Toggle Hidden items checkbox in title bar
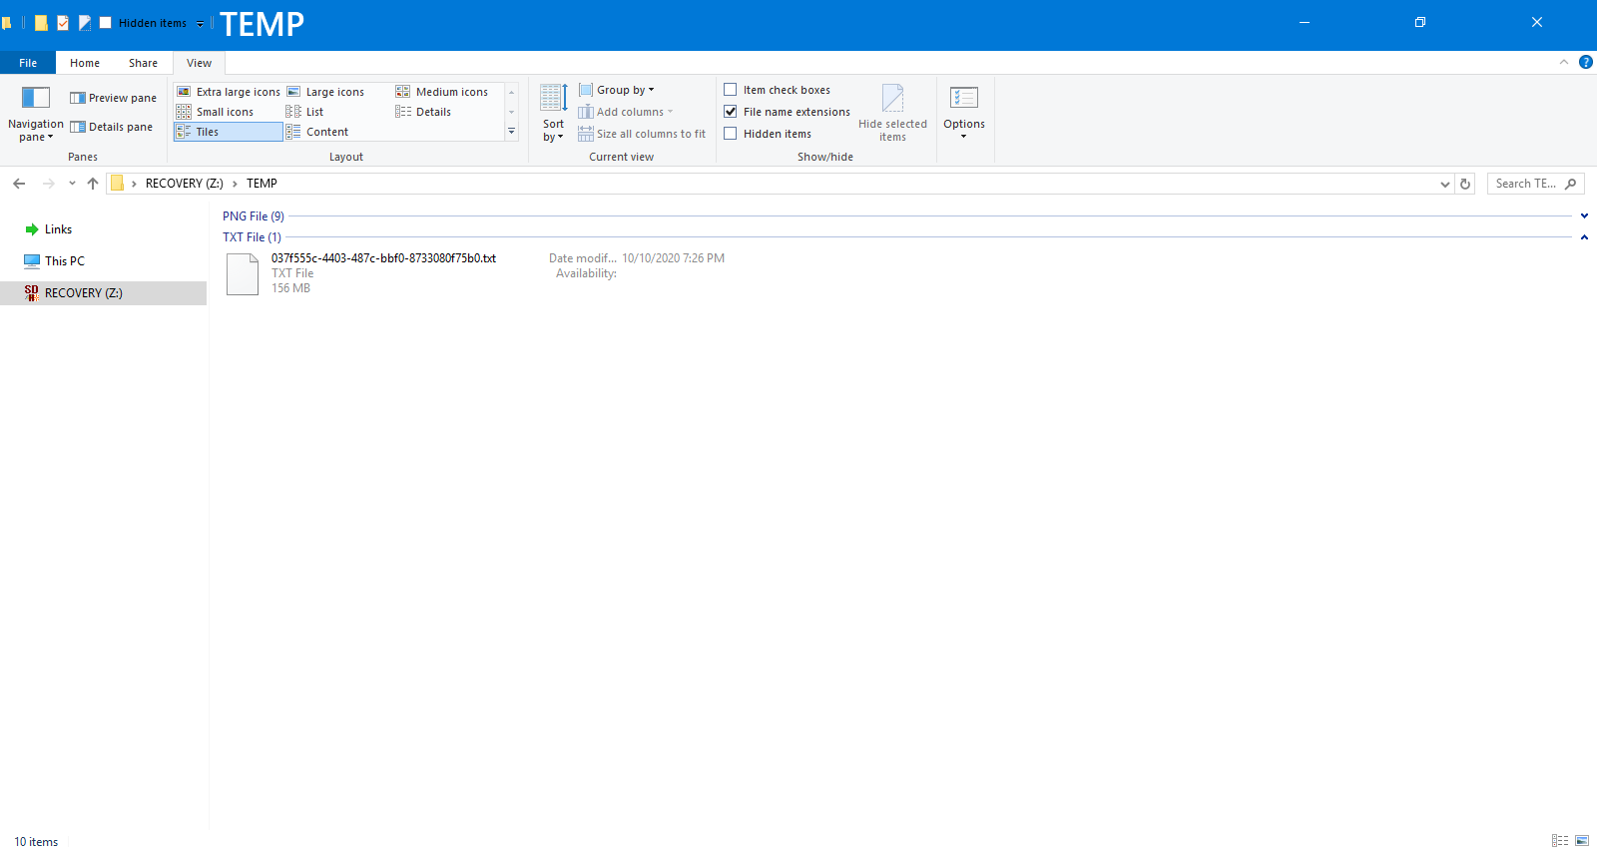The width and height of the screenshot is (1597, 852). coord(105,22)
